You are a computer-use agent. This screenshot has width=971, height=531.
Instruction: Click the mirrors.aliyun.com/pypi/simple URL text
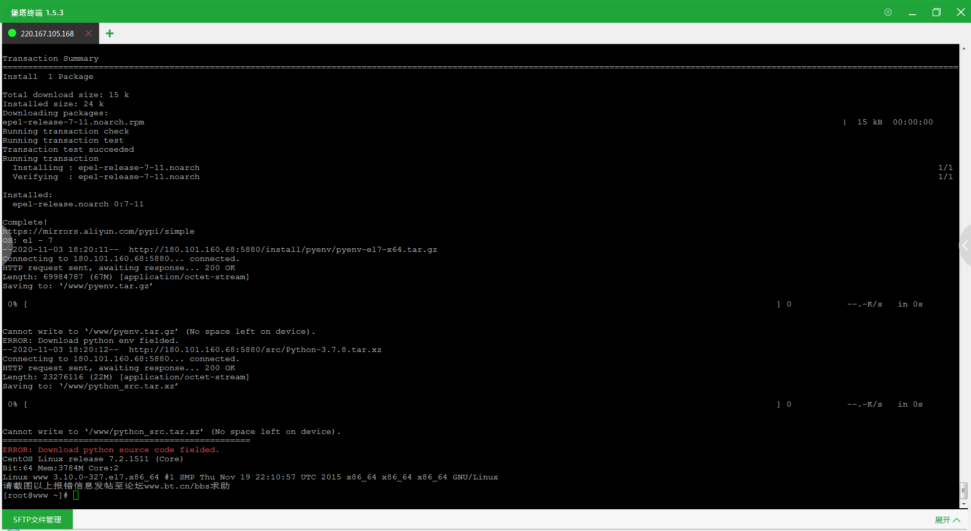pos(98,231)
